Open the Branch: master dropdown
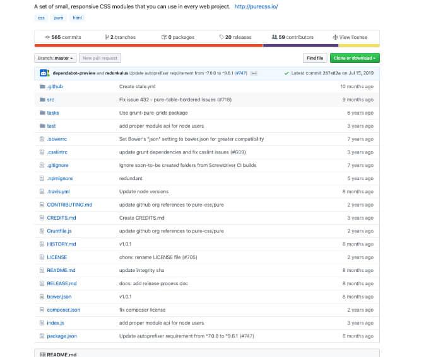The height and width of the screenshot is (357, 426). pos(56,58)
